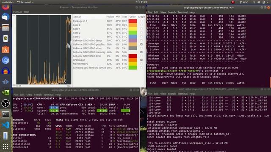Open Edit menu in darknet terminal
271x152 pixels.
pyautogui.click(x=156, y=94)
